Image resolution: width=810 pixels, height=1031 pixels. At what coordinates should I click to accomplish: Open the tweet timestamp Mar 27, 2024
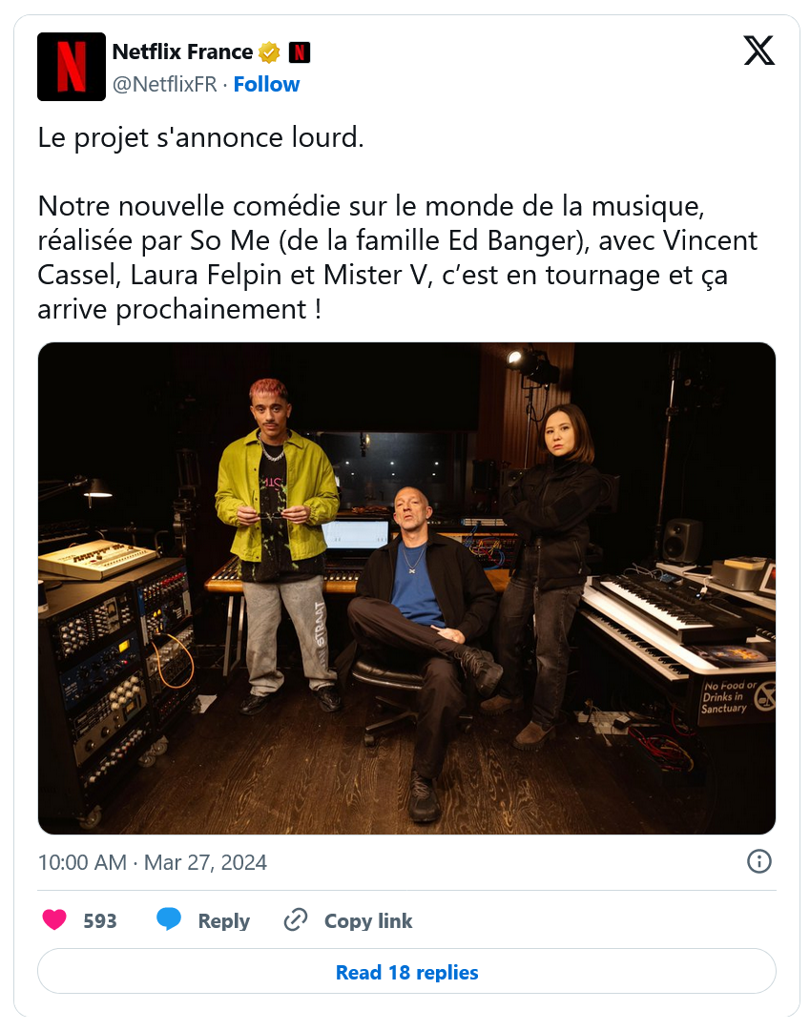click(153, 862)
